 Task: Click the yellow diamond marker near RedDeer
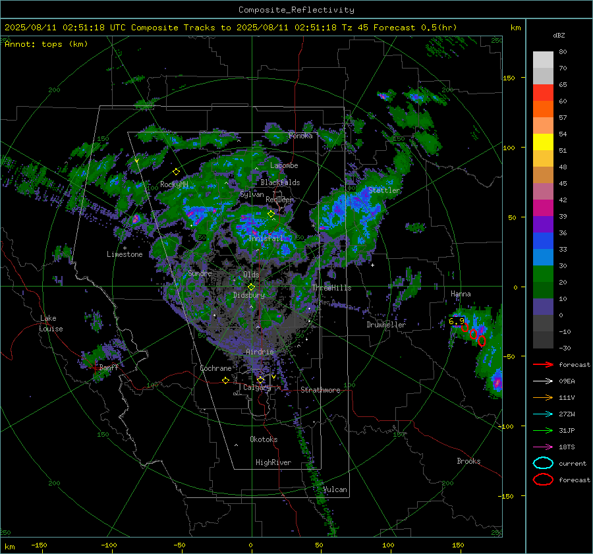click(x=271, y=214)
